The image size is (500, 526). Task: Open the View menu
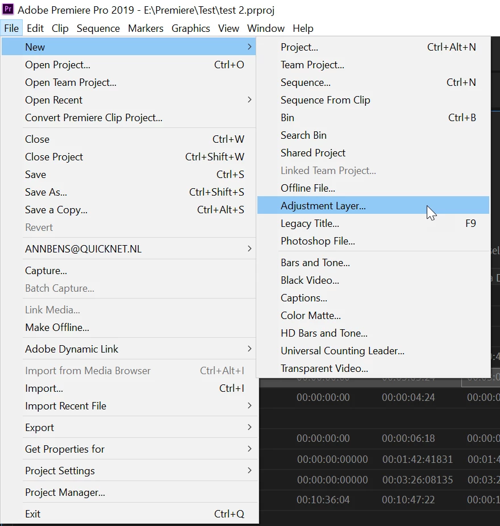[228, 28]
